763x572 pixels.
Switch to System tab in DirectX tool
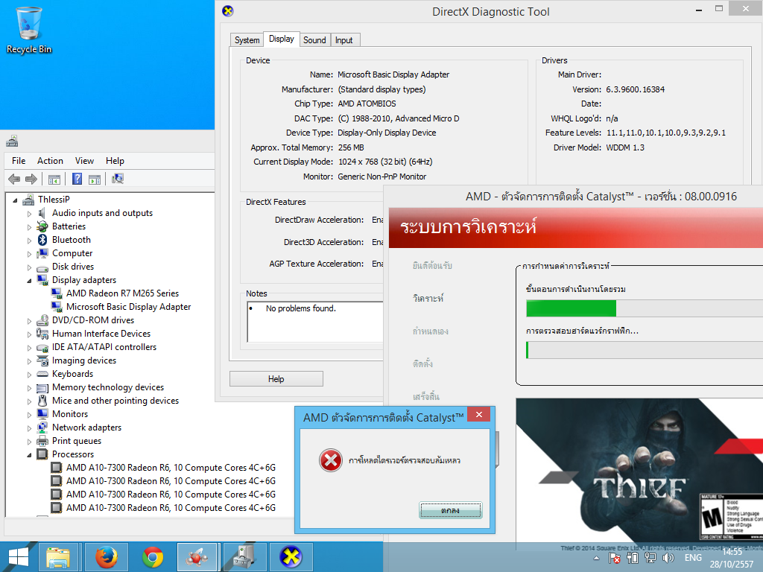247,40
